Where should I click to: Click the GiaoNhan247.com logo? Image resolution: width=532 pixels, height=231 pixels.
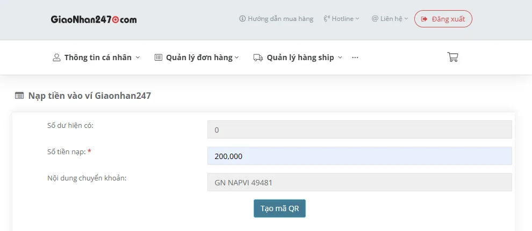[x=94, y=19]
